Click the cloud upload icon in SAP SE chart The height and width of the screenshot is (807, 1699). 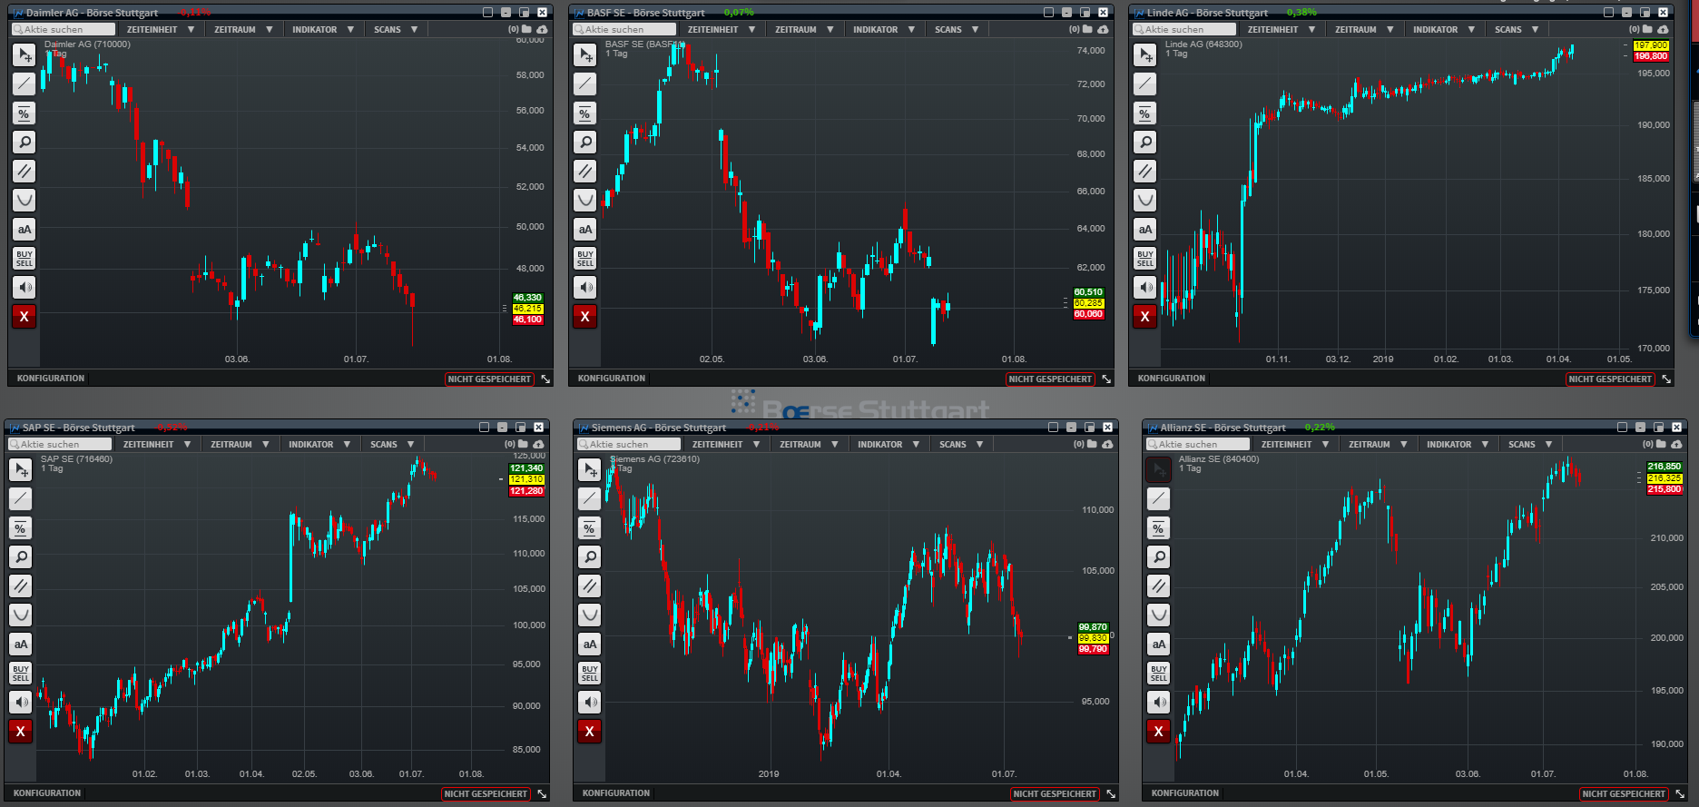click(538, 444)
